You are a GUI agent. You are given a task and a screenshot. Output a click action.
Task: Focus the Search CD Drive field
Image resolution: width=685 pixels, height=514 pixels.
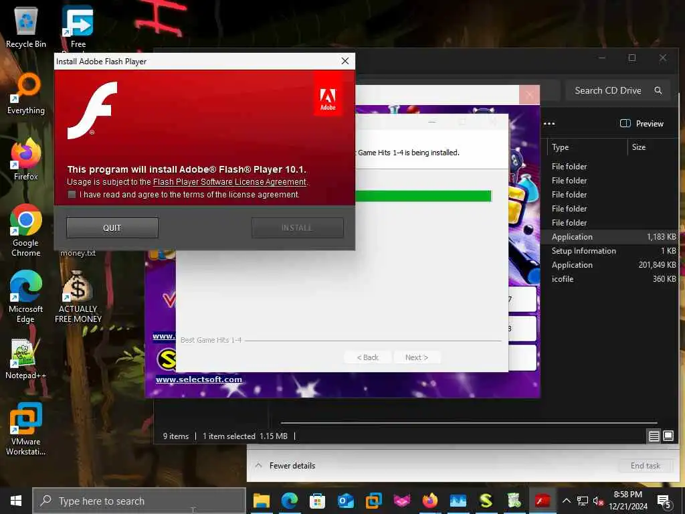click(x=617, y=90)
